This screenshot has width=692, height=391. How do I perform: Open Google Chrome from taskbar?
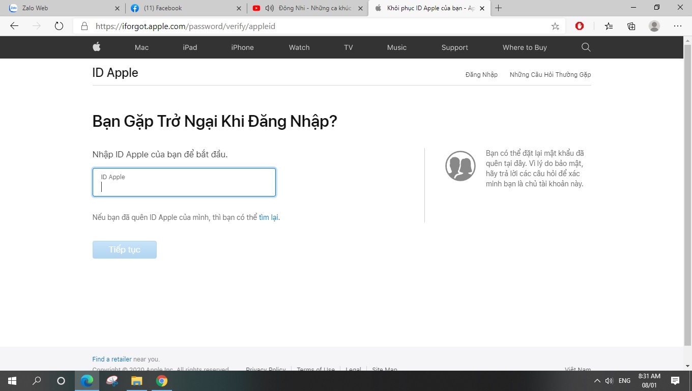162,381
